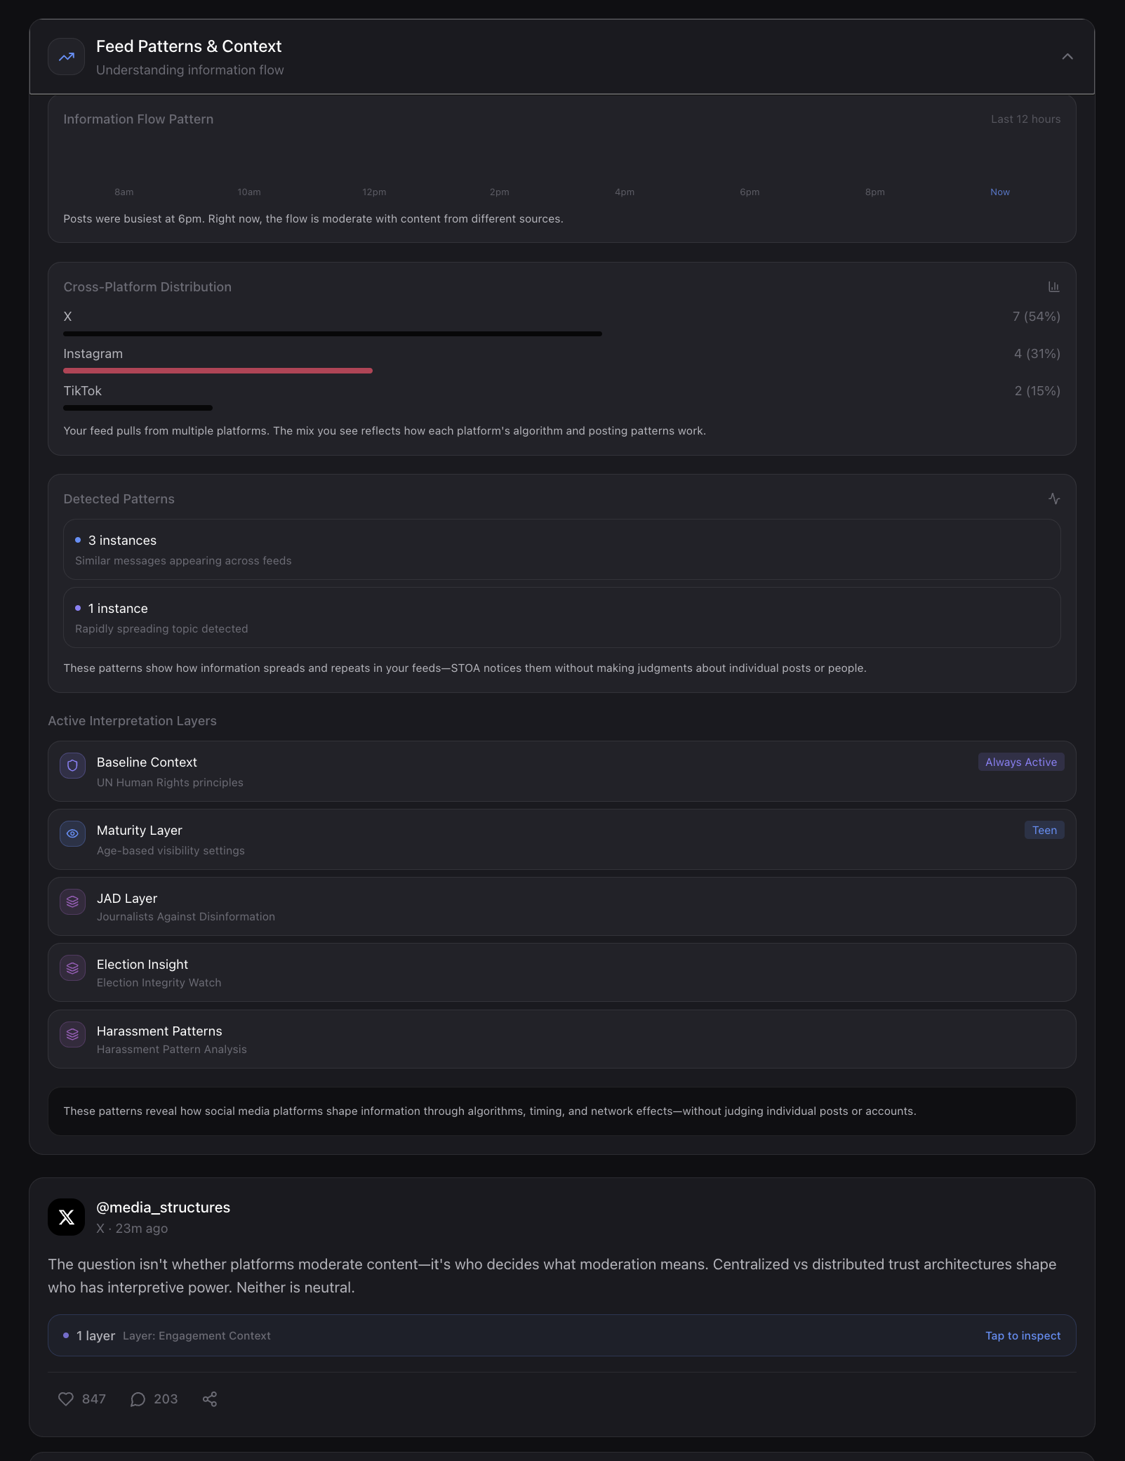Share the @media_structures post

tap(209, 1399)
